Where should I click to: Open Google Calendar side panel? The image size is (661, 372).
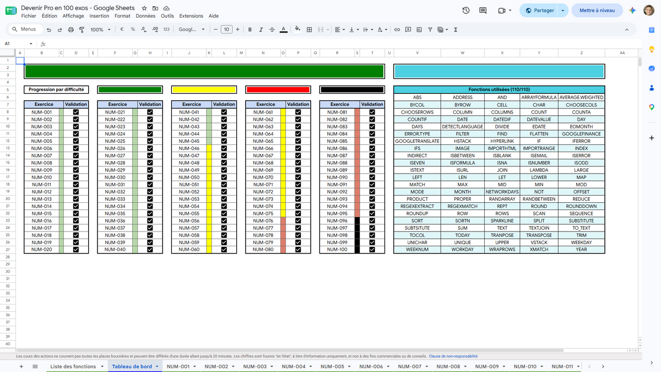pyautogui.click(x=651, y=30)
